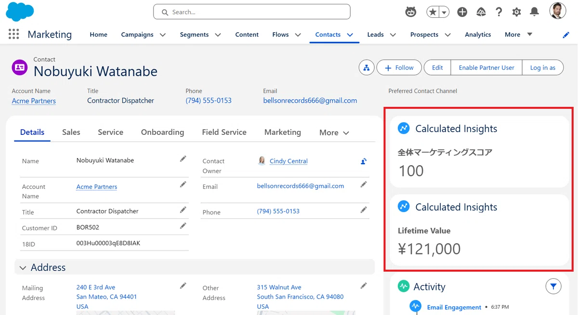
Task: Go to the Home nav tab
Action: click(98, 35)
